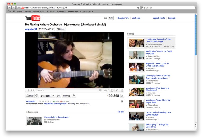Image resolution: width=203 pixels, height=139 pixels.
Task: Open Safari's Top Sites grid icon
Action: click(x=14, y=11)
